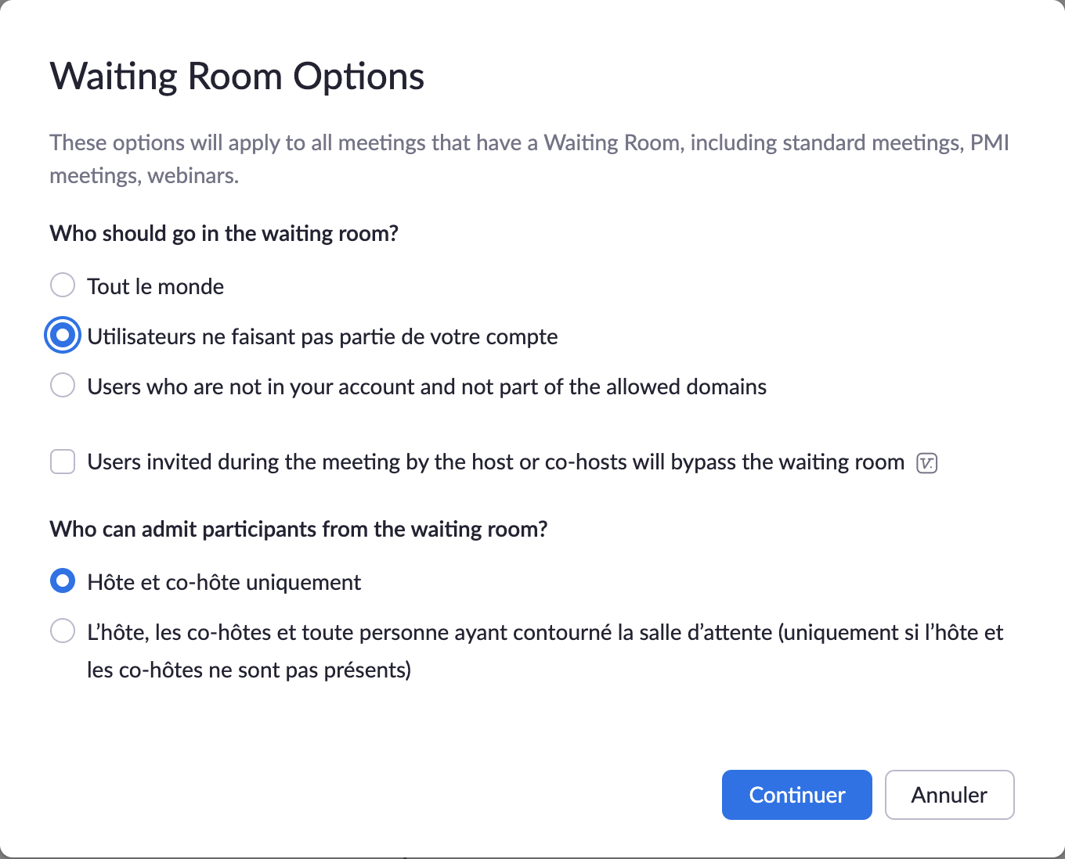Enable the bypass waiting room checkbox
This screenshot has height=859, width=1065.
(x=63, y=462)
